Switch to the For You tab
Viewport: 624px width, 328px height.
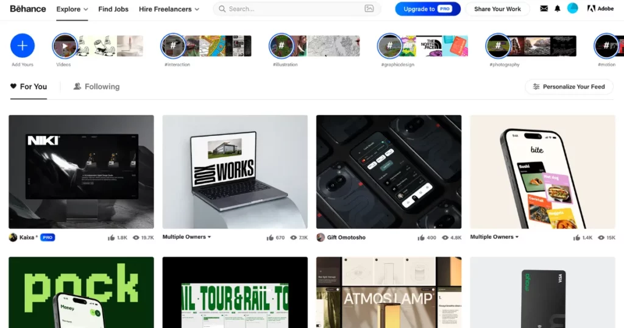pyautogui.click(x=29, y=87)
